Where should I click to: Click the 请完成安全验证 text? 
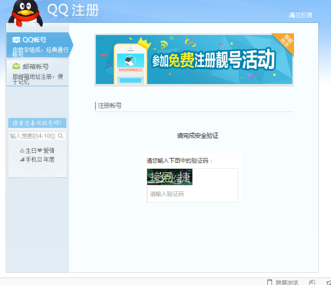click(198, 135)
